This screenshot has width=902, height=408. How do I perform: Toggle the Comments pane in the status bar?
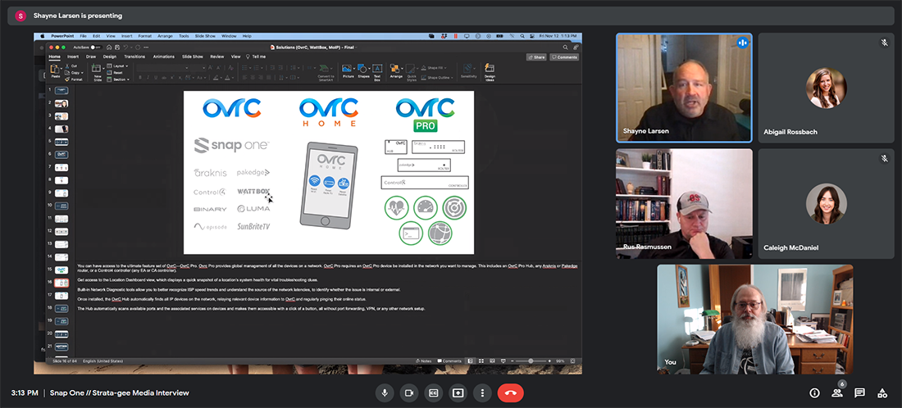[x=449, y=360]
